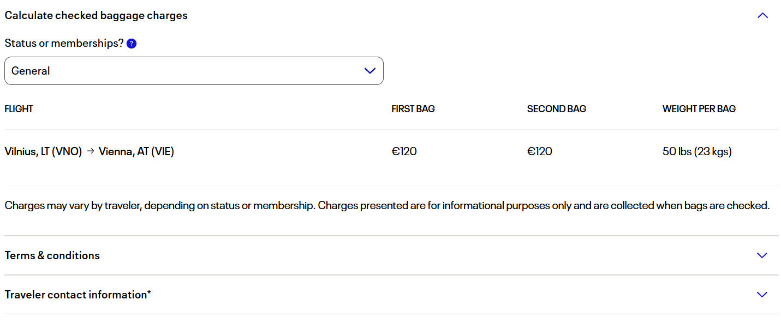Expand the Terms & conditions heading

click(x=52, y=255)
